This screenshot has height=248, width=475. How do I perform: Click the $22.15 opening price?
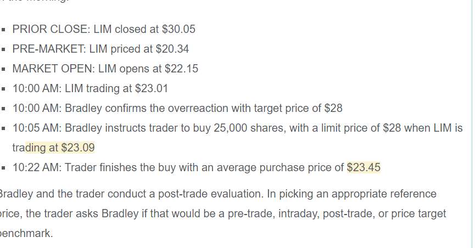coord(181,69)
